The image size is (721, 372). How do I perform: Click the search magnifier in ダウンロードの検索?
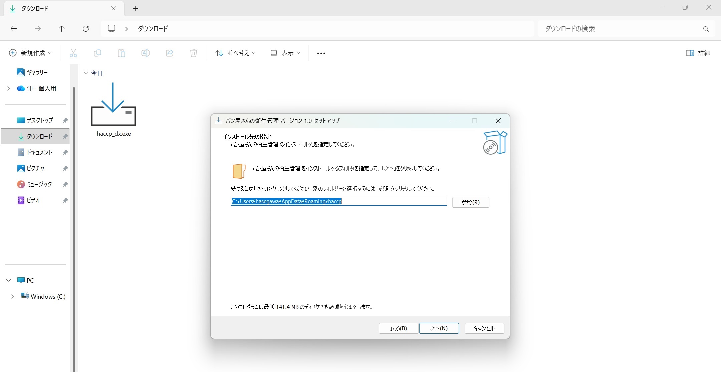point(706,29)
